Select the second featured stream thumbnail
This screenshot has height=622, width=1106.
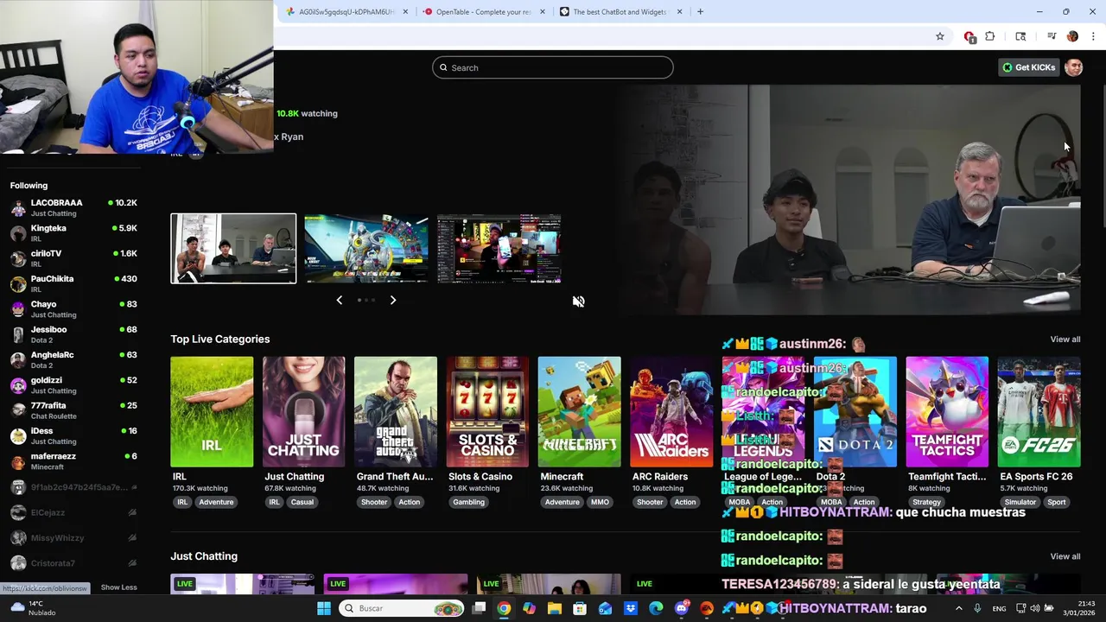[x=366, y=249]
